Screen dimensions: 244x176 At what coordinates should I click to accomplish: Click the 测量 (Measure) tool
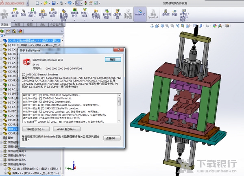[174, 13]
